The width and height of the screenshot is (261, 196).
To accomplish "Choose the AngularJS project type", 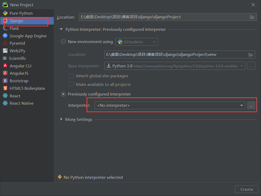I will tap(18, 73).
